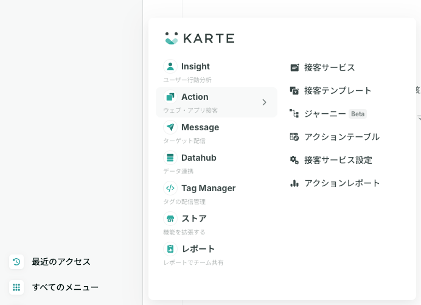Click the Datahub database icon
The height and width of the screenshot is (305, 421).
pos(170,158)
